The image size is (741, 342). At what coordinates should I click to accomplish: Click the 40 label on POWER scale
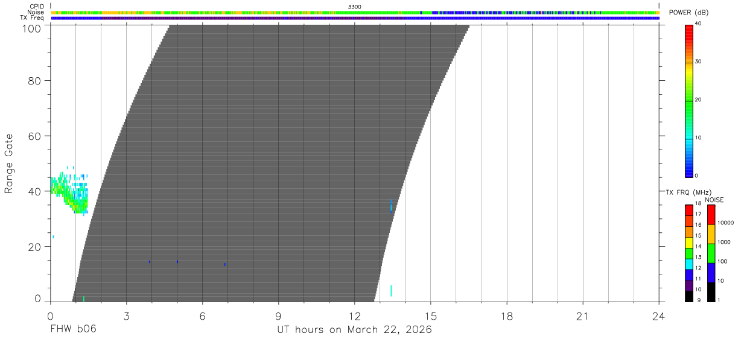coord(699,24)
